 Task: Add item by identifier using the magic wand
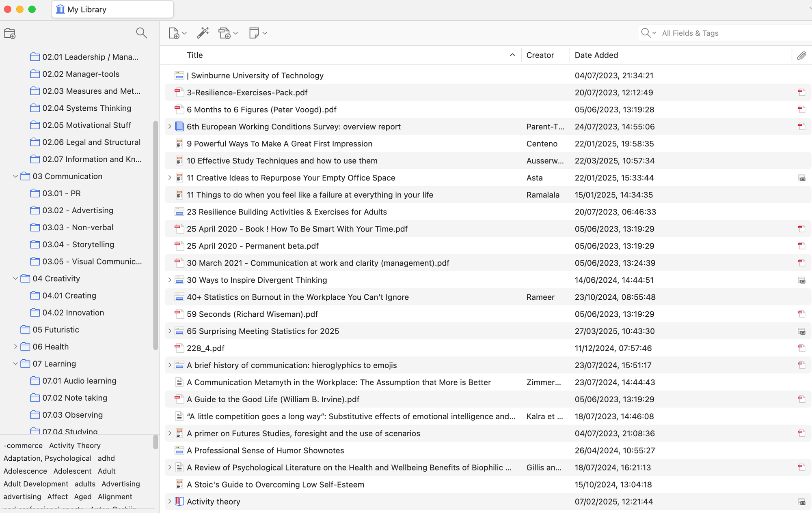(203, 33)
